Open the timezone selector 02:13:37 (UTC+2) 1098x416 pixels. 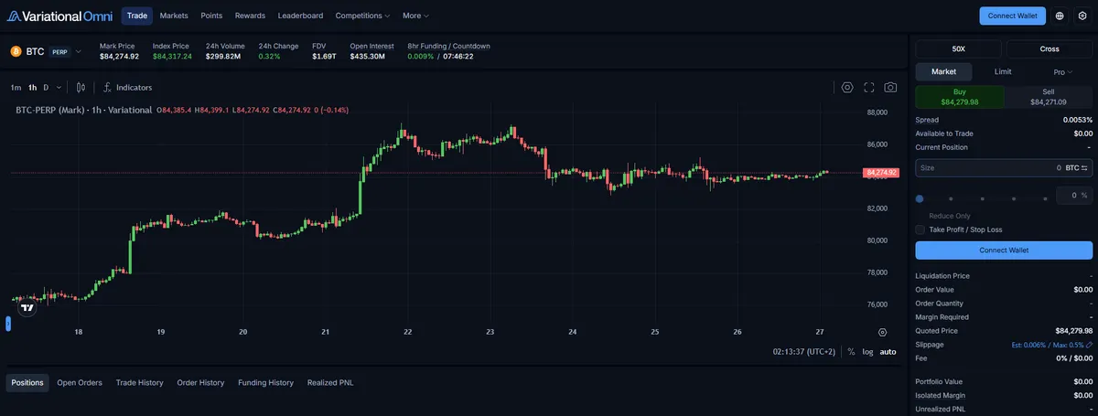point(804,351)
